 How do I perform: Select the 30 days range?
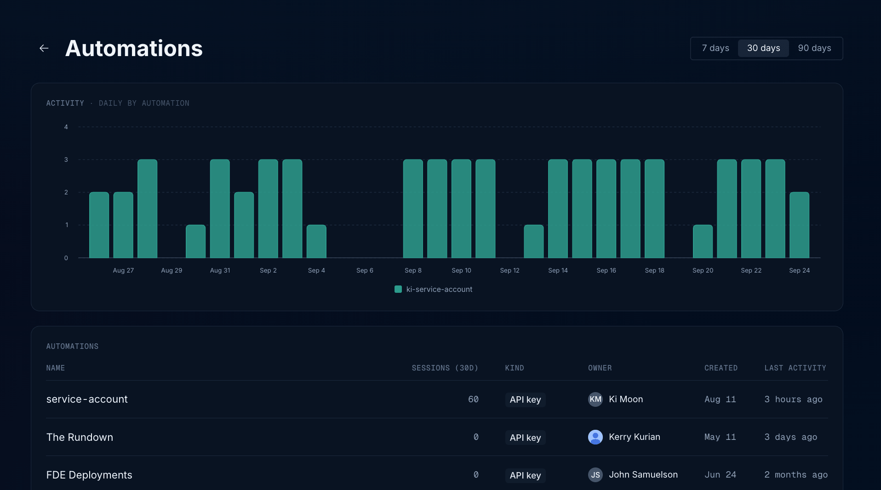pos(763,48)
